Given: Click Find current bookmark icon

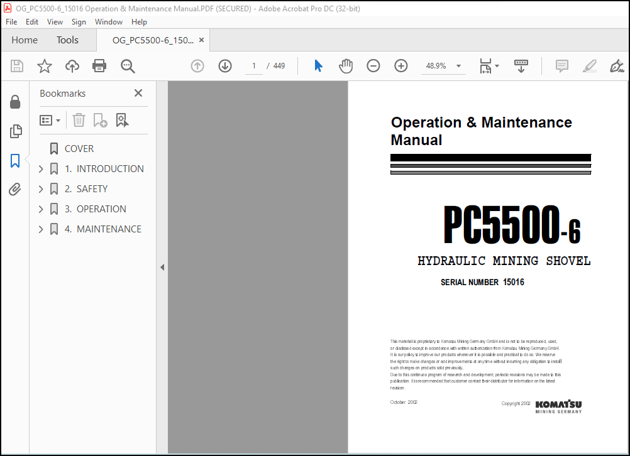Looking at the screenshot, I should pos(122,120).
